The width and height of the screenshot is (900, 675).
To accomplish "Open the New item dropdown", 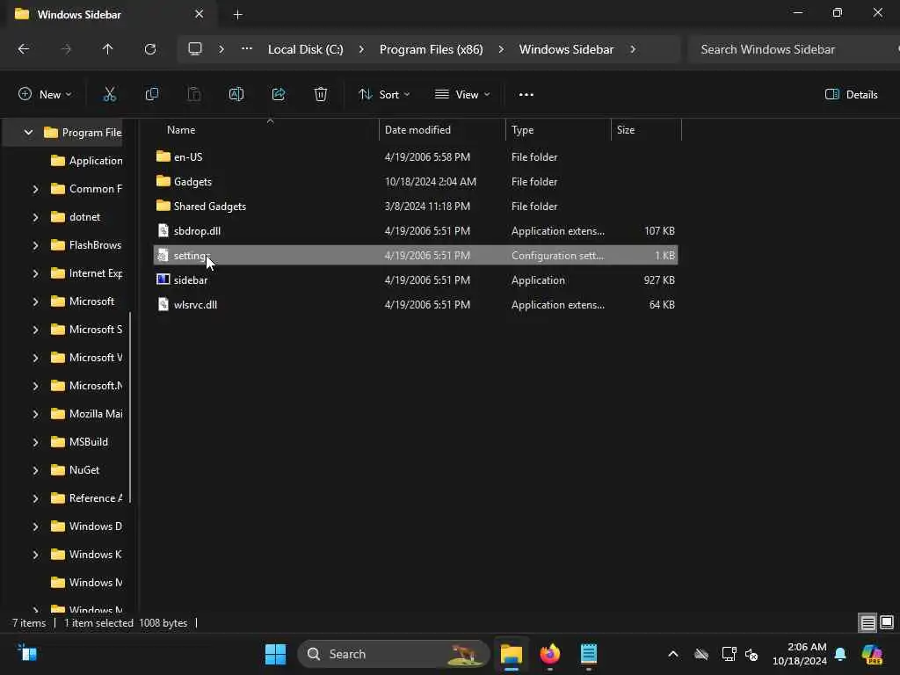I will coord(45,95).
